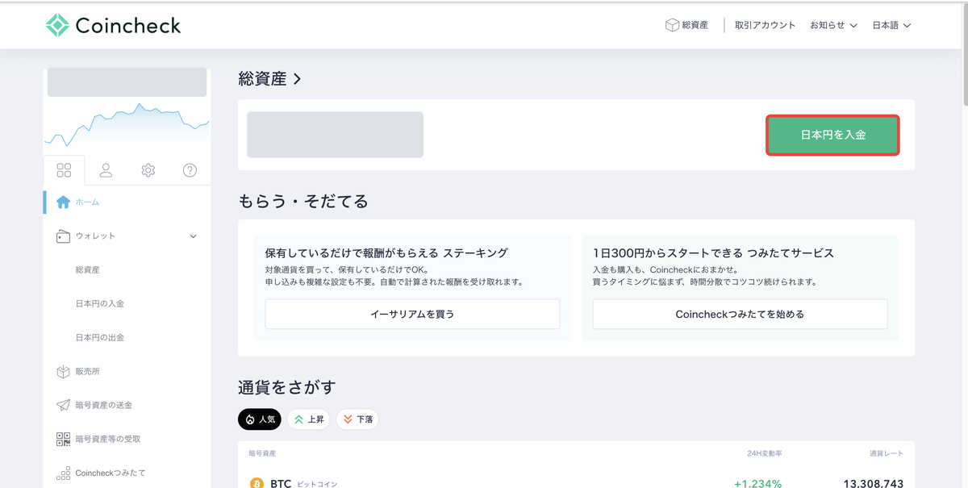This screenshot has height=488, width=968.
Task: Expand the お知らせ dropdown
Action: click(x=833, y=25)
